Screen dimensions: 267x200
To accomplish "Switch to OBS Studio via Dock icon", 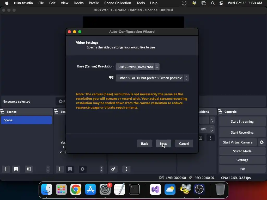I will [199, 189].
